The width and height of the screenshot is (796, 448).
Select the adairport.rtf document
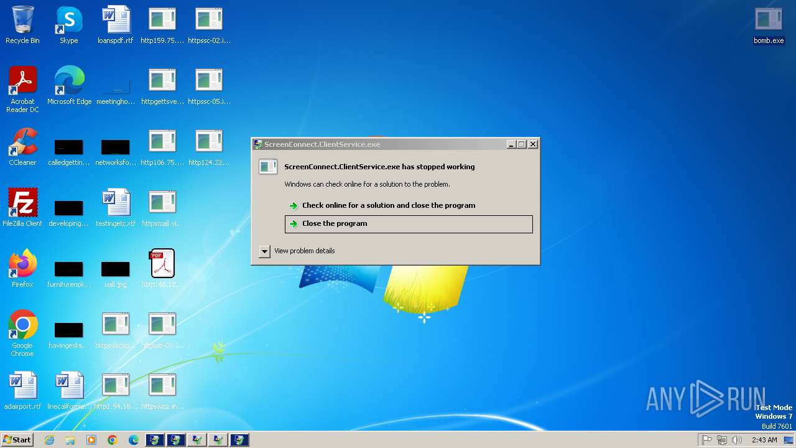pos(22,391)
